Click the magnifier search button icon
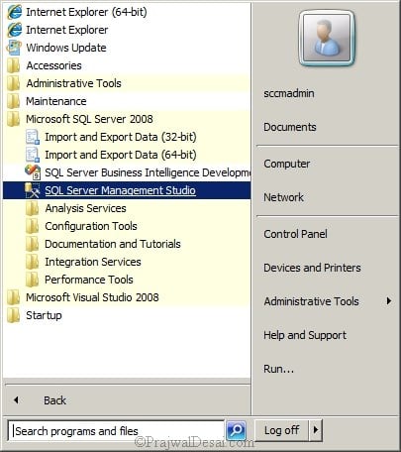 point(236,430)
